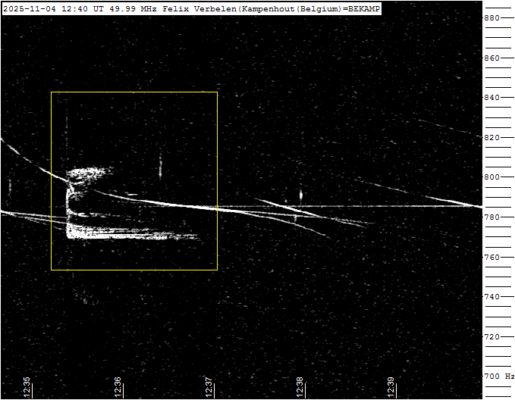Click the header text with station BEKAMP
515x400 pixels.
pyautogui.click(x=190, y=8)
